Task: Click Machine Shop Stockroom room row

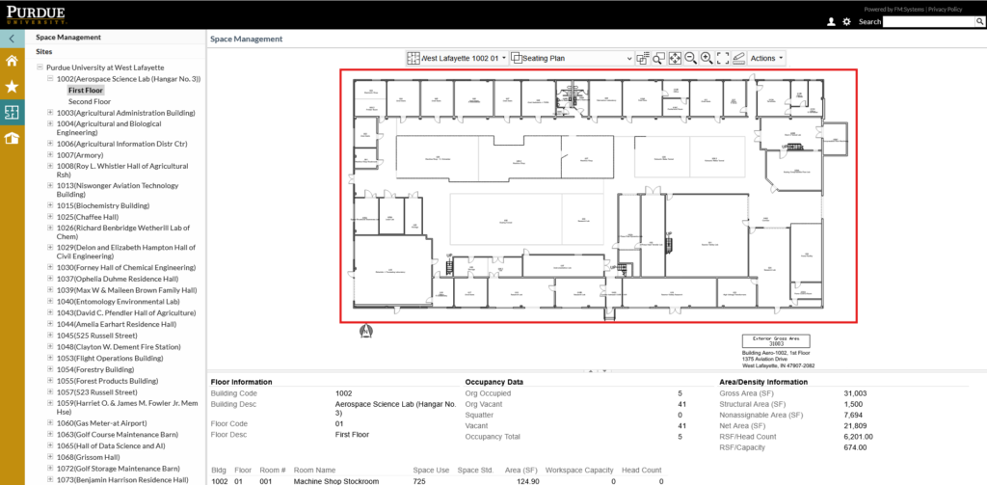Action: pos(437,481)
